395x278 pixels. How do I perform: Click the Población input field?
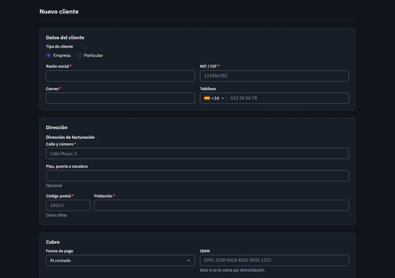click(x=222, y=205)
